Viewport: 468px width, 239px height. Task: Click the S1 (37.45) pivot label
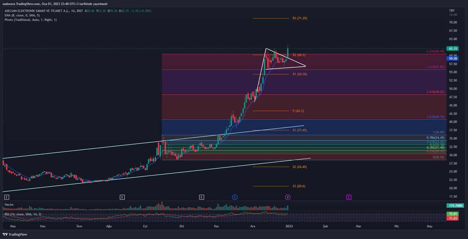click(x=300, y=130)
